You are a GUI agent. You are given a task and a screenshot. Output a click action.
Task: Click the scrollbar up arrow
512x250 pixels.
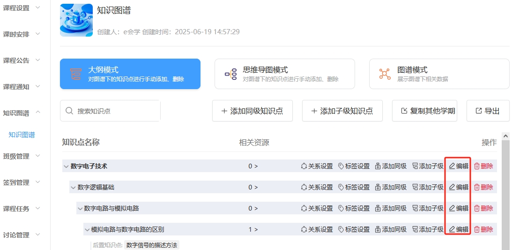[505, 136]
